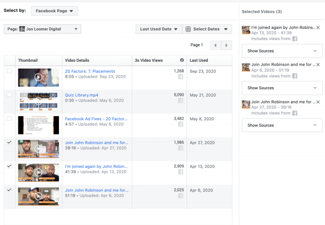
Task: Open the Quiz Library.mp4 video link
Action: click(x=81, y=95)
